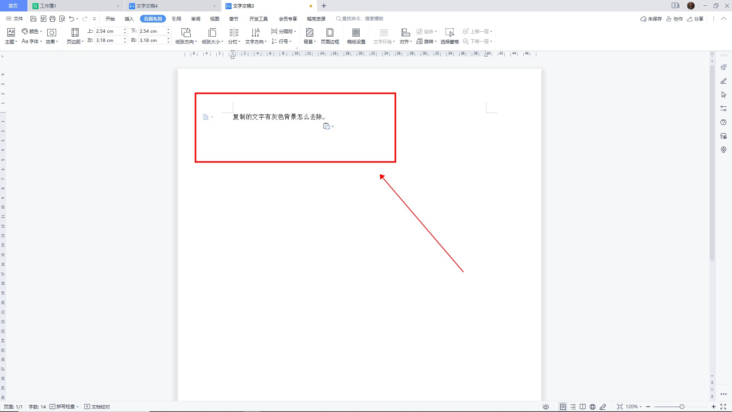Open the manuscript paper settings (稿纸设置)
Screen dimensions: 732x412
click(356, 33)
